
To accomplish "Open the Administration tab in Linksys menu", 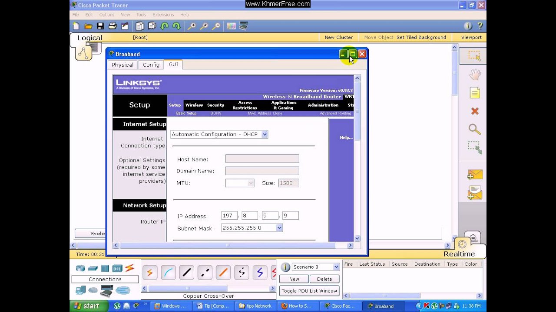I will tap(323, 105).
